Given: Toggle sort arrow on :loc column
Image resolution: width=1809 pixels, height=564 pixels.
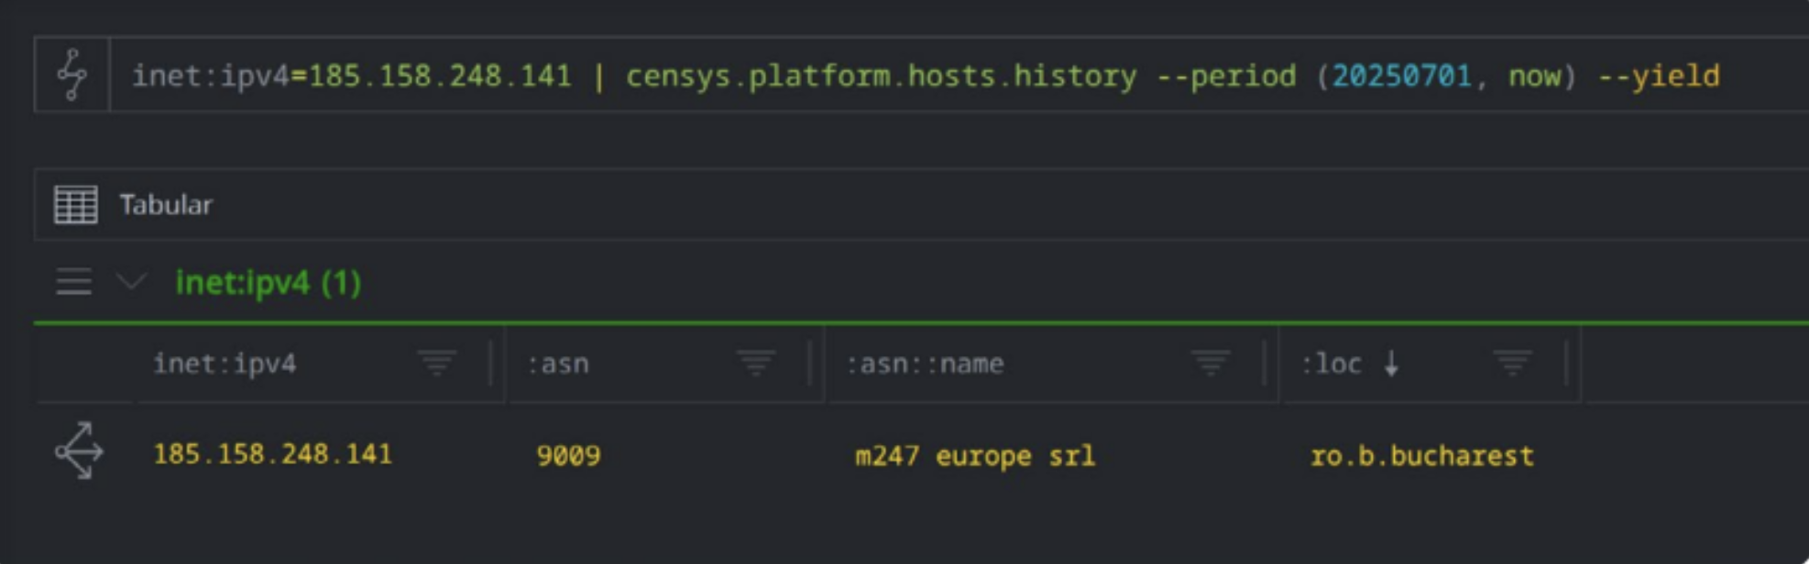Looking at the screenshot, I should pyautogui.click(x=1391, y=363).
